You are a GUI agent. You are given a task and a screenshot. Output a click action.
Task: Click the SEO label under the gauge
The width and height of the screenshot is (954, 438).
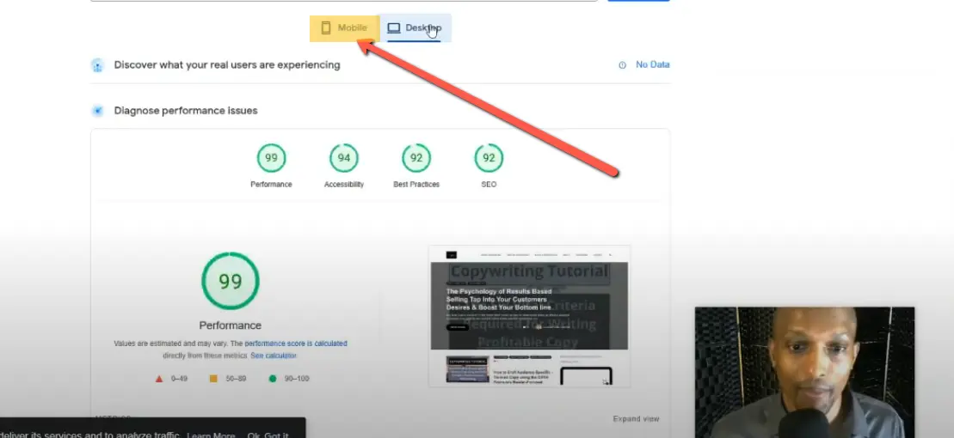(x=489, y=184)
